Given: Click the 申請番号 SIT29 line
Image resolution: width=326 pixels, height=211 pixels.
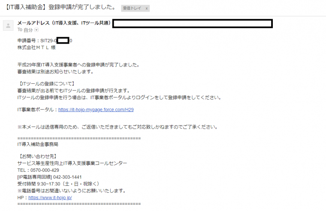Looking at the screenshot, I should (x=45, y=41).
